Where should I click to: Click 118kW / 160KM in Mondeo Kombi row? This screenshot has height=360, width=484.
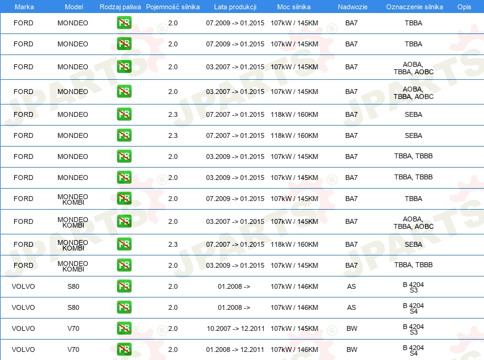point(295,244)
